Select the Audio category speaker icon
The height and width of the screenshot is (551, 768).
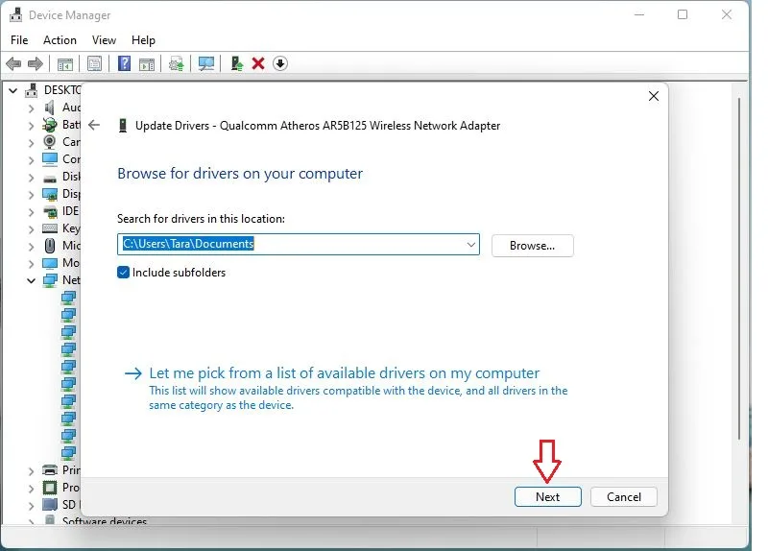50,108
